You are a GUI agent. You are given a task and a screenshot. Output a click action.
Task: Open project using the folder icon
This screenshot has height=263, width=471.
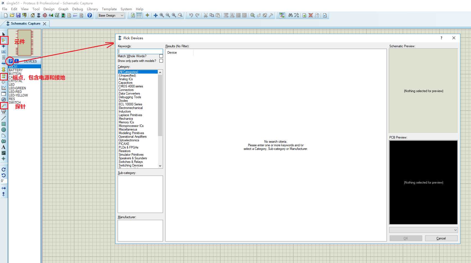tap(12, 15)
